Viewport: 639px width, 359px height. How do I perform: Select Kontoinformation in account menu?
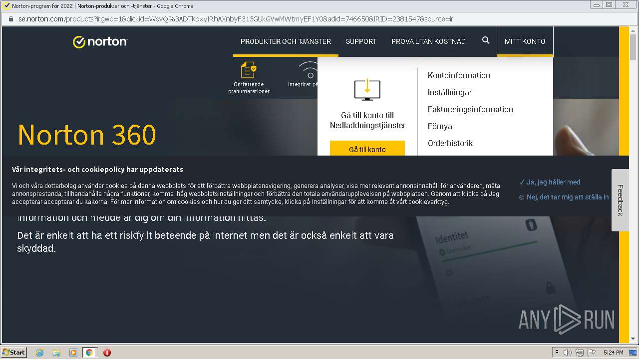tap(459, 75)
